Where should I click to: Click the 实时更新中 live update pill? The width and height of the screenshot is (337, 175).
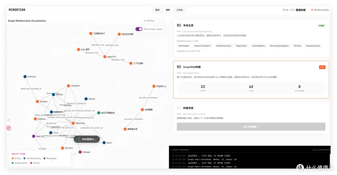pyautogui.click(x=87, y=139)
